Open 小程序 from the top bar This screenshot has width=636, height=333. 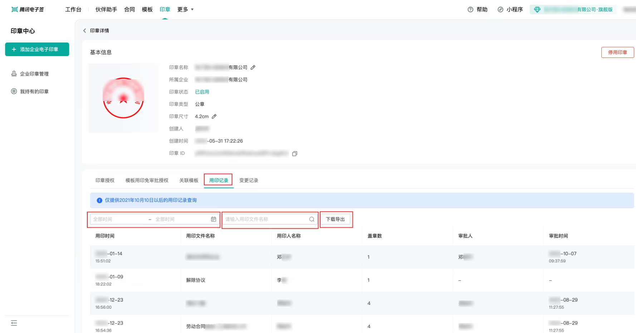pos(510,10)
